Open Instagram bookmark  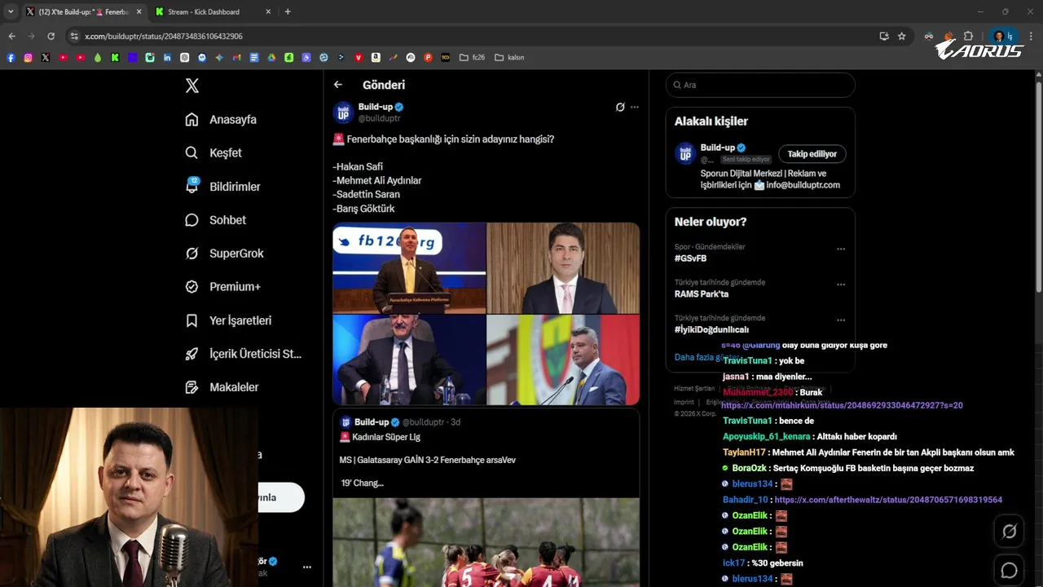[x=28, y=57]
